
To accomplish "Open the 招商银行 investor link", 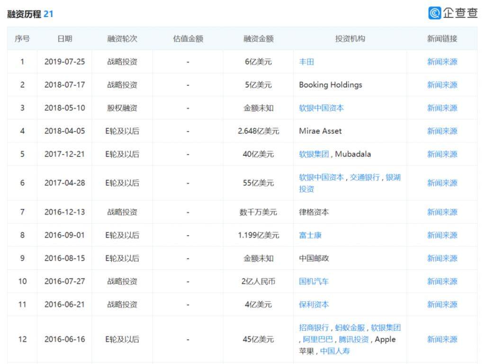I will tap(314, 328).
